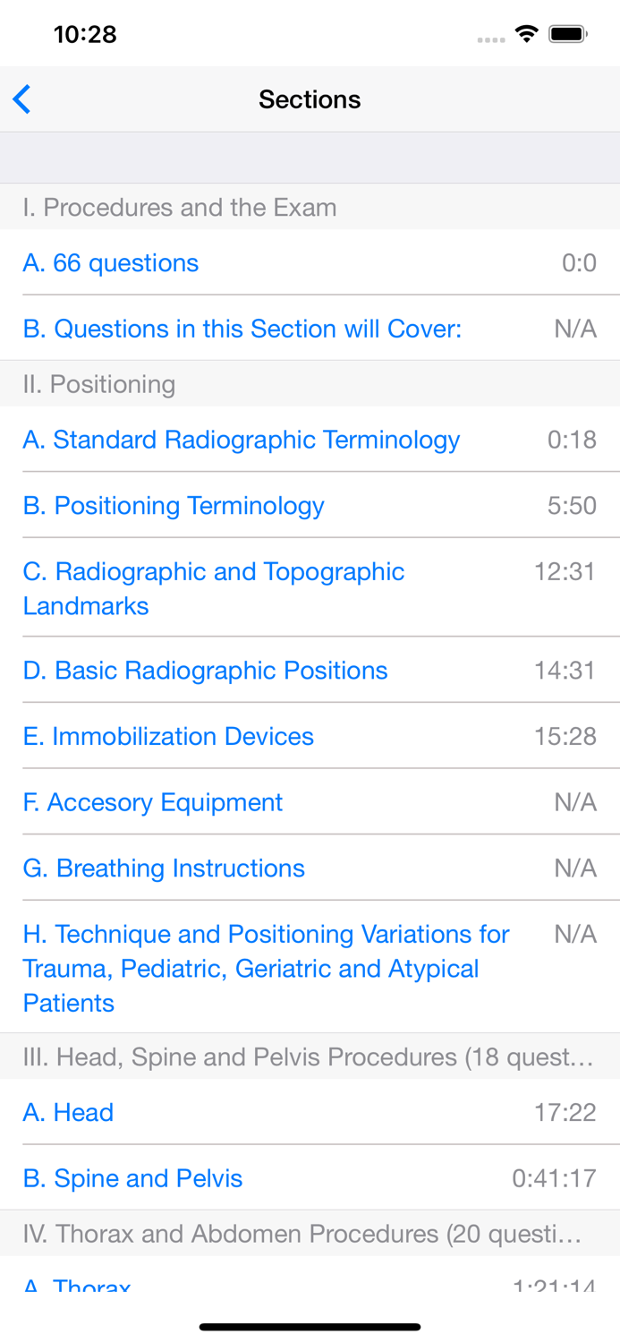This screenshot has height=1343, width=620.
Task: Open 'Radiographic and Topographic Landmarks'
Action: click(213, 588)
